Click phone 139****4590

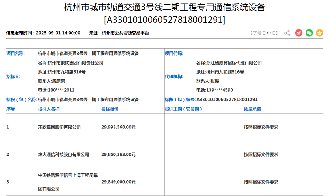220,90
